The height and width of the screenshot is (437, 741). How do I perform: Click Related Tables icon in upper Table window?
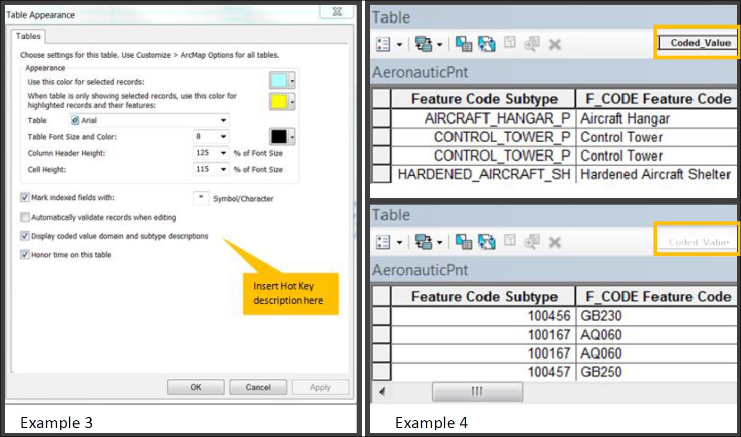pos(423,45)
